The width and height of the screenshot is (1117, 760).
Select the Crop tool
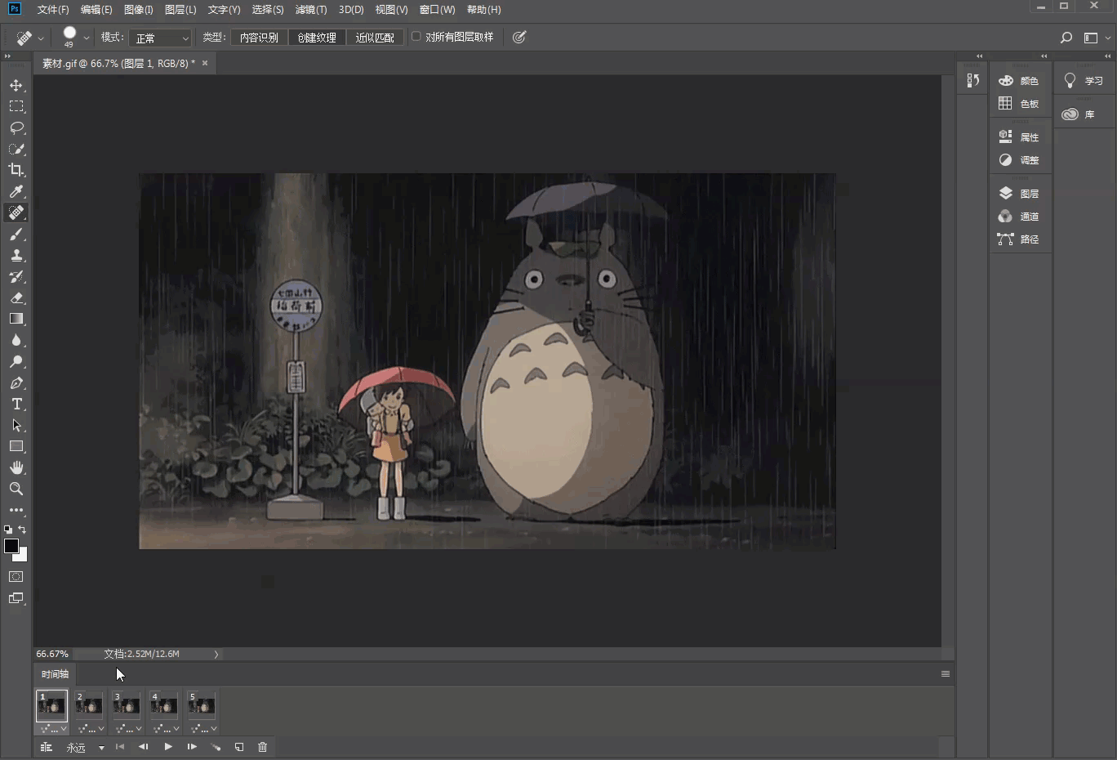(16, 170)
